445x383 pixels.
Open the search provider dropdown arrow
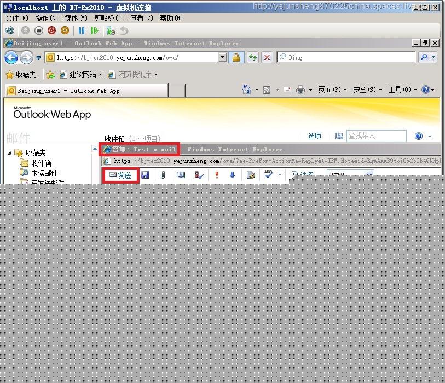pyautogui.click(x=434, y=57)
